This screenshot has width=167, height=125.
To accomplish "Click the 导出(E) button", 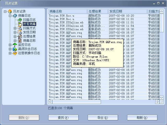I will click(103, 117).
